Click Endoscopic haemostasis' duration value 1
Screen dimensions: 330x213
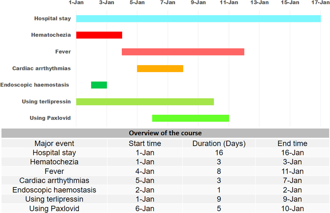coord(219,190)
